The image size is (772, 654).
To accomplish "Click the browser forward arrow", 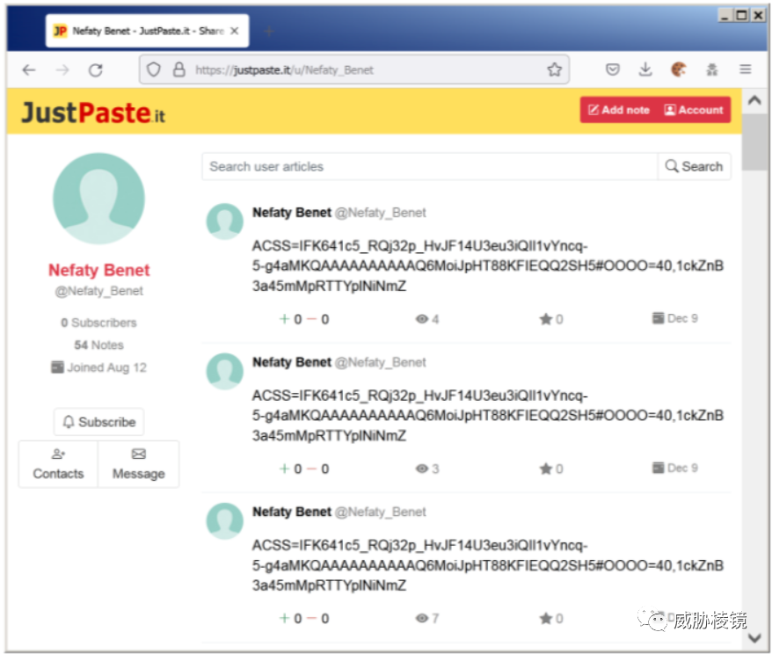I will click(62, 69).
